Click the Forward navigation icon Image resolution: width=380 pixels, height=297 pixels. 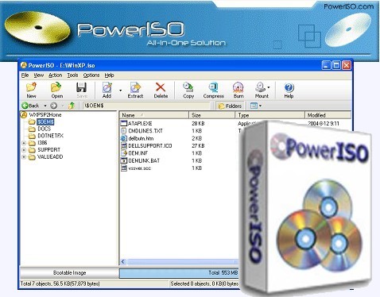[54, 106]
